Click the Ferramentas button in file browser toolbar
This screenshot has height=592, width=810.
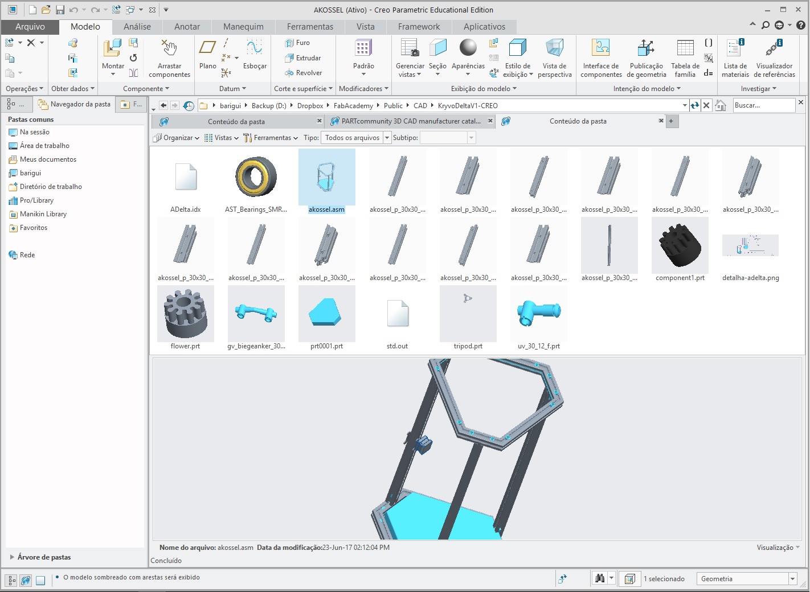pos(271,138)
